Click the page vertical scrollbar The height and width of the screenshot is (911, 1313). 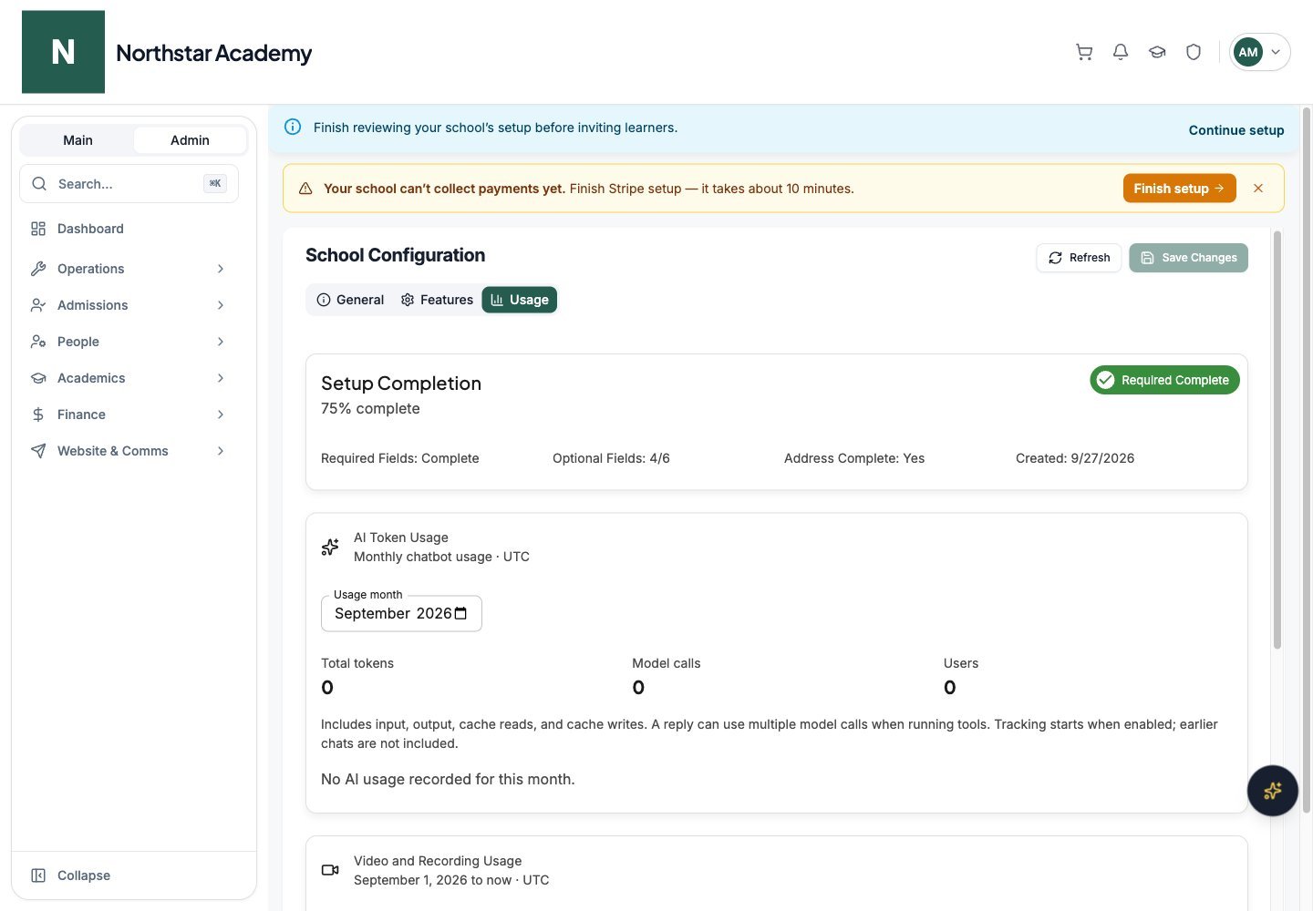(x=1307, y=460)
